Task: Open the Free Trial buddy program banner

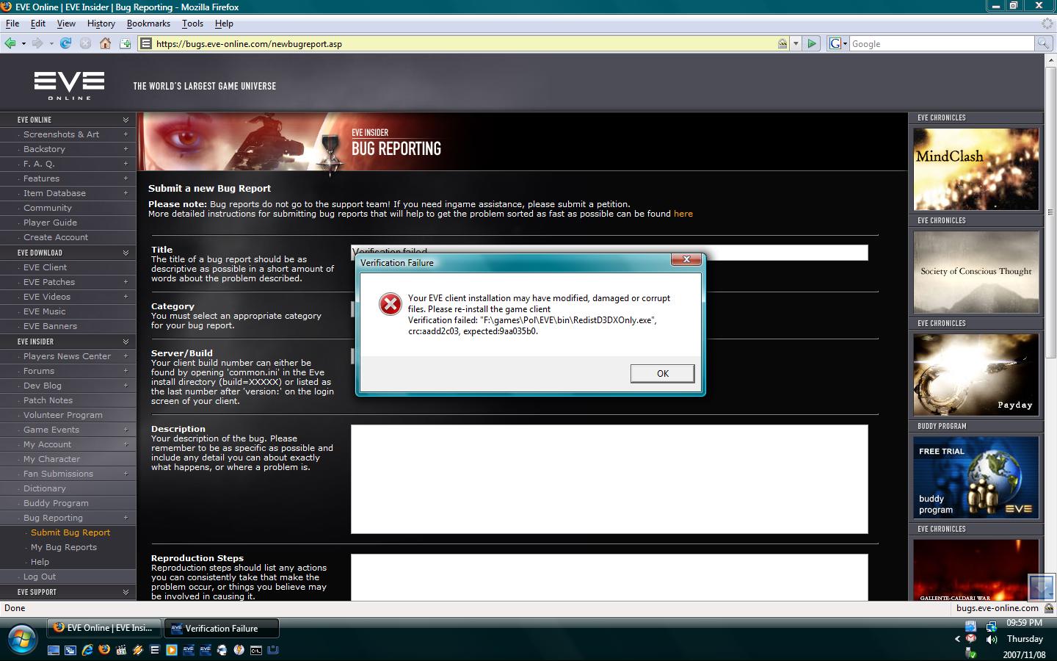Action: coord(976,477)
